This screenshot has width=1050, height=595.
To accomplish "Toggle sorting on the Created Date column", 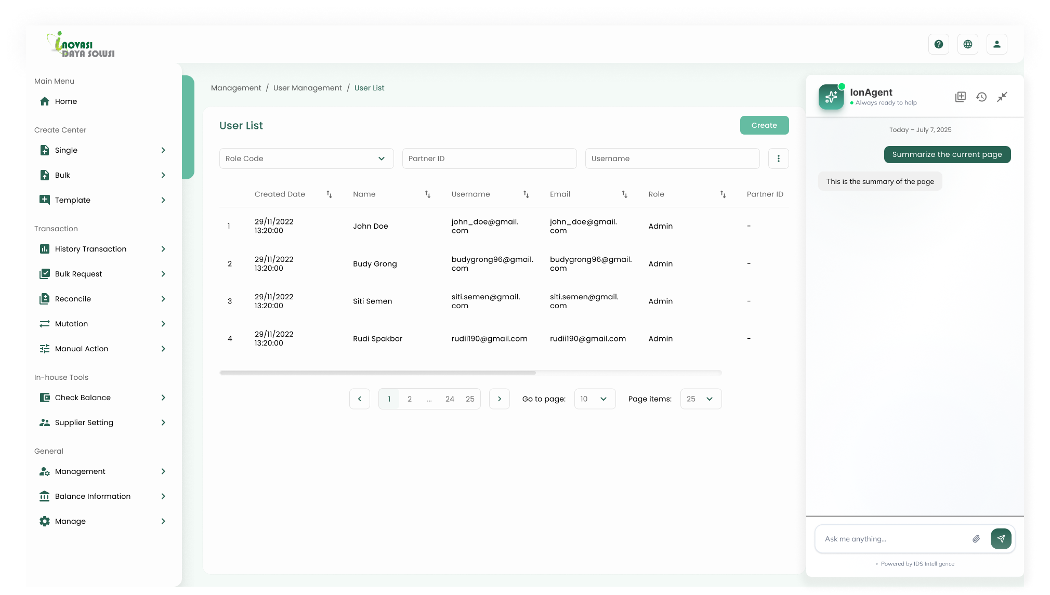I will pyautogui.click(x=329, y=194).
